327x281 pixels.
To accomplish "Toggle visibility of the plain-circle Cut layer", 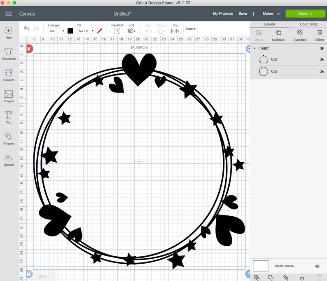I will point(322,72).
